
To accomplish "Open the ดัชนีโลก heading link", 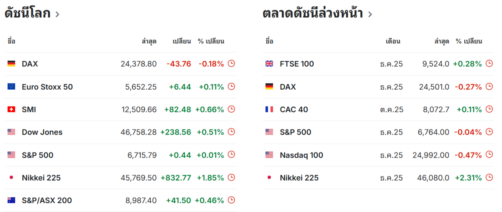I will click(x=27, y=13).
